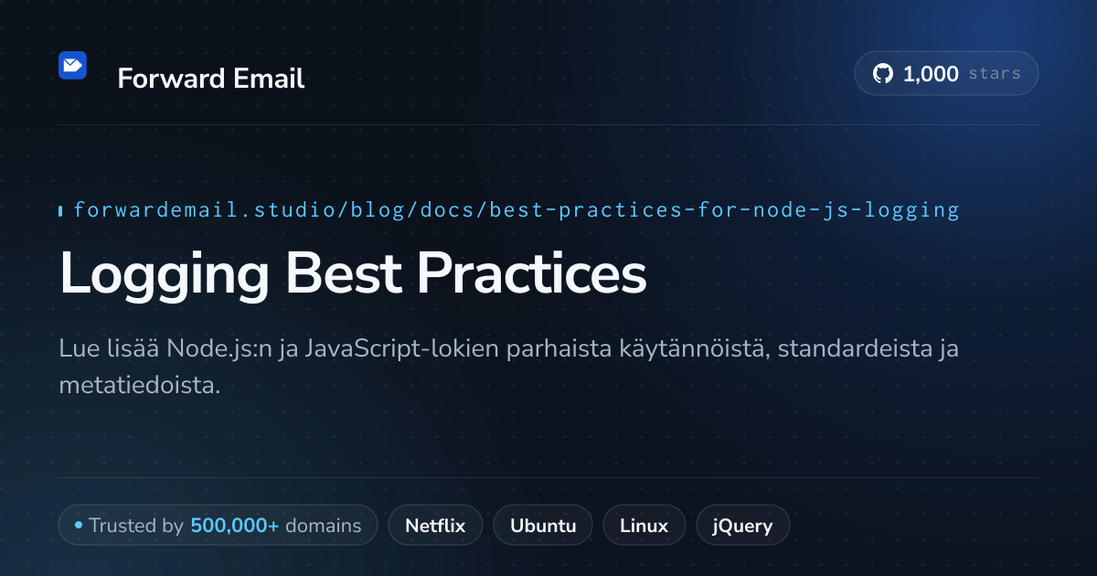This screenshot has height=576, width=1097.
Task: Click the Forward Email envelope logo icon
Action: point(72,65)
